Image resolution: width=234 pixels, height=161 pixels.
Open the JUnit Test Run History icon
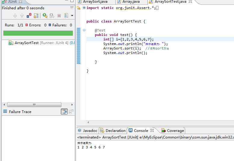66,16
